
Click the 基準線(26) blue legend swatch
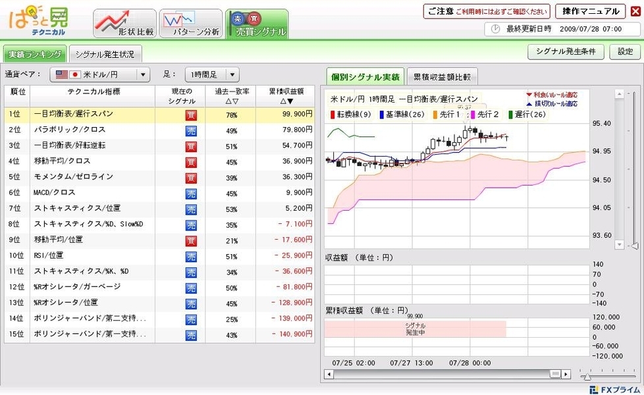[381, 115]
